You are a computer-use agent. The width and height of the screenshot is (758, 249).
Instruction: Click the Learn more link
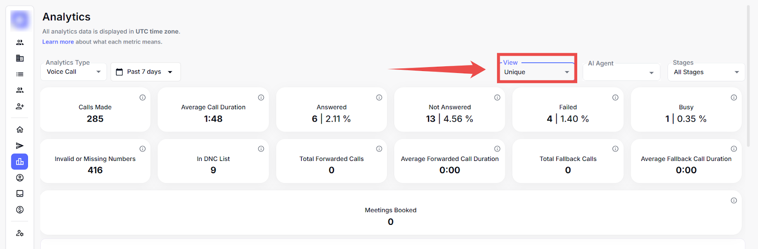pyautogui.click(x=58, y=42)
